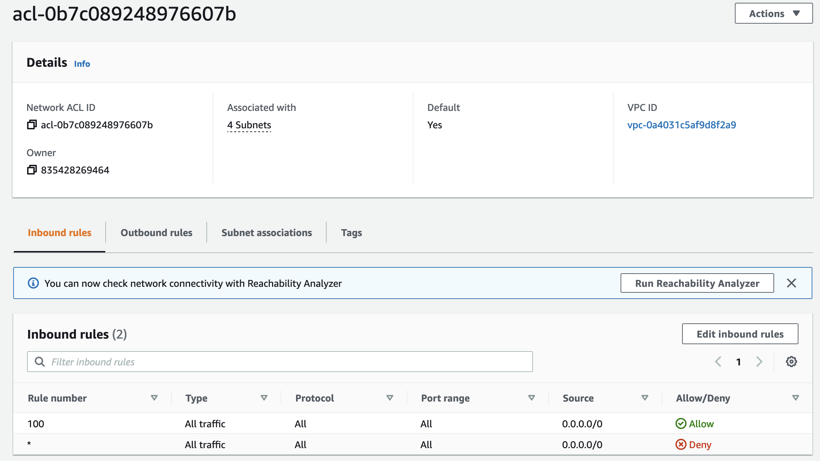This screenshot has width=820, height=461.
Task: Click Edit inbound rules button
Action: [740, 334]
